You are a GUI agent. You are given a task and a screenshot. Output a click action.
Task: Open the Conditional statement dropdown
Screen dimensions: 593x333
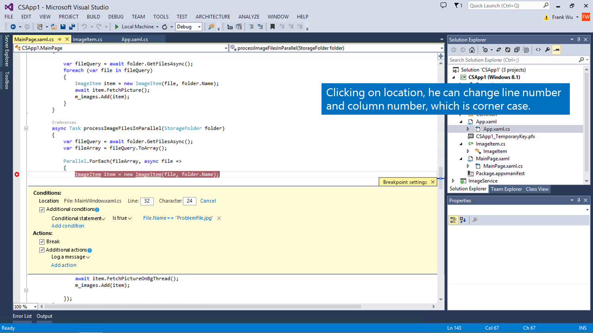(x=78, y=218)
